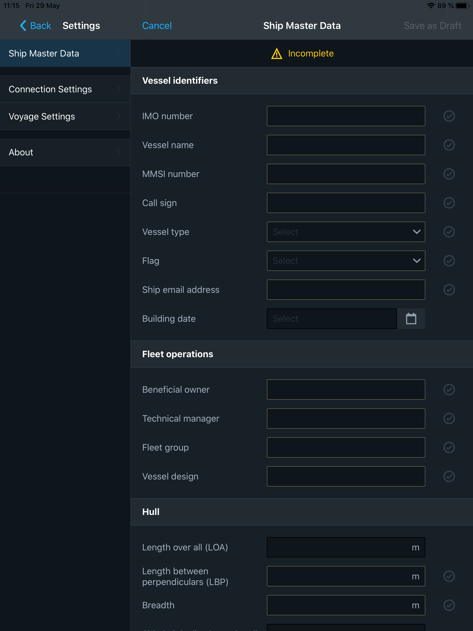
Task: Open the Building date calendar picker
Action: click(411, 319)
